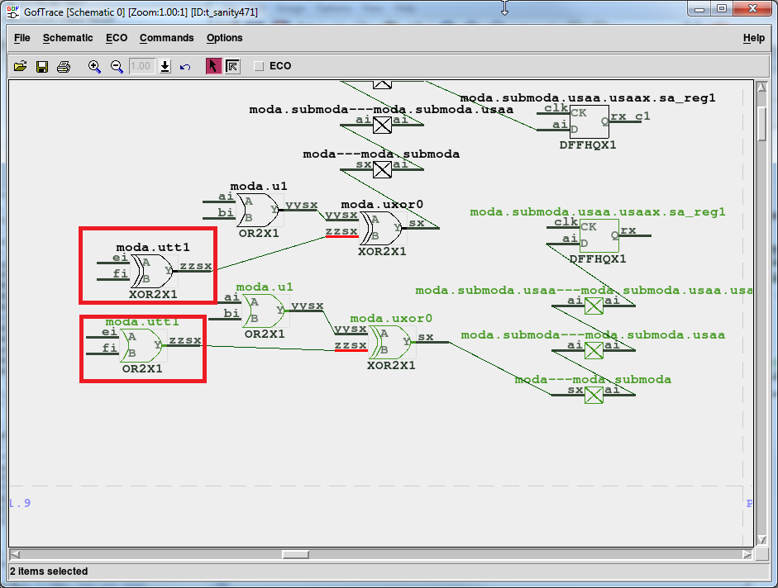Enable the ECO checkbox
This screenshot has height=588, width=778.
[x=260, y=66]
